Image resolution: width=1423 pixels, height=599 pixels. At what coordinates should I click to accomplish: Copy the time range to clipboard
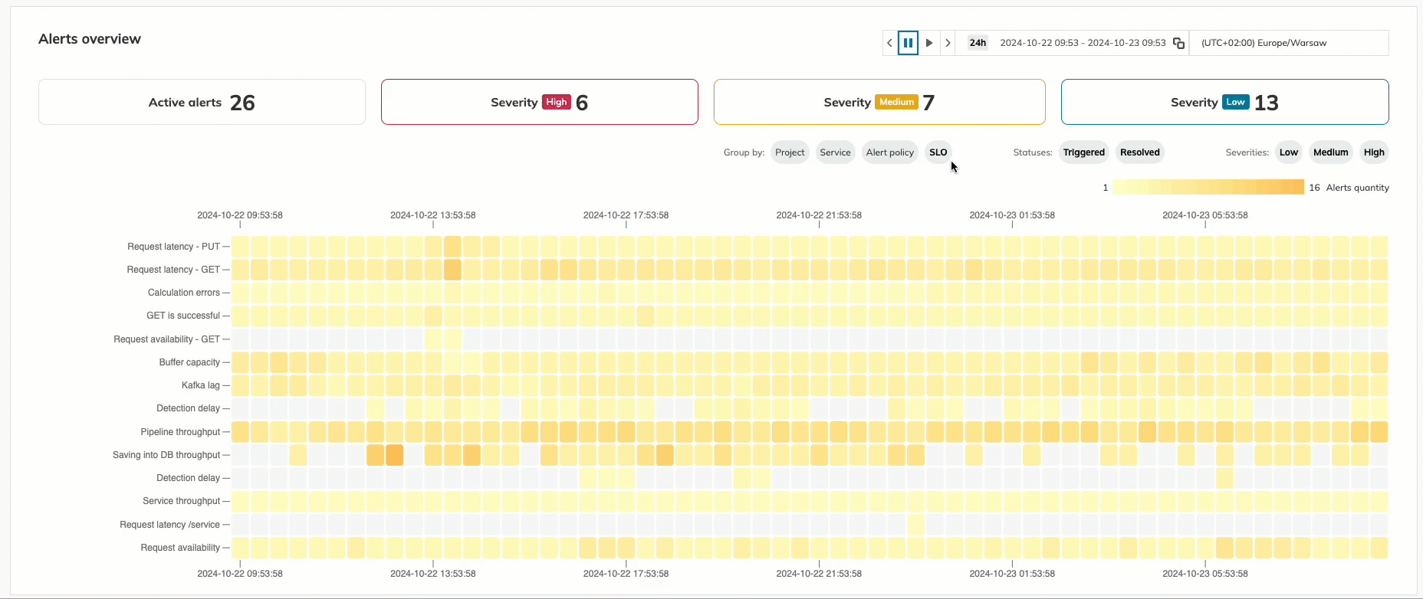(1179, 43)
